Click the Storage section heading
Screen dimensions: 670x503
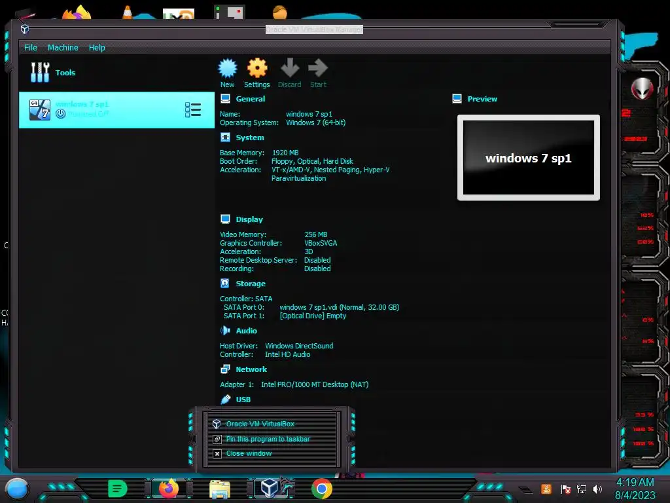click(x=251, y=283)
